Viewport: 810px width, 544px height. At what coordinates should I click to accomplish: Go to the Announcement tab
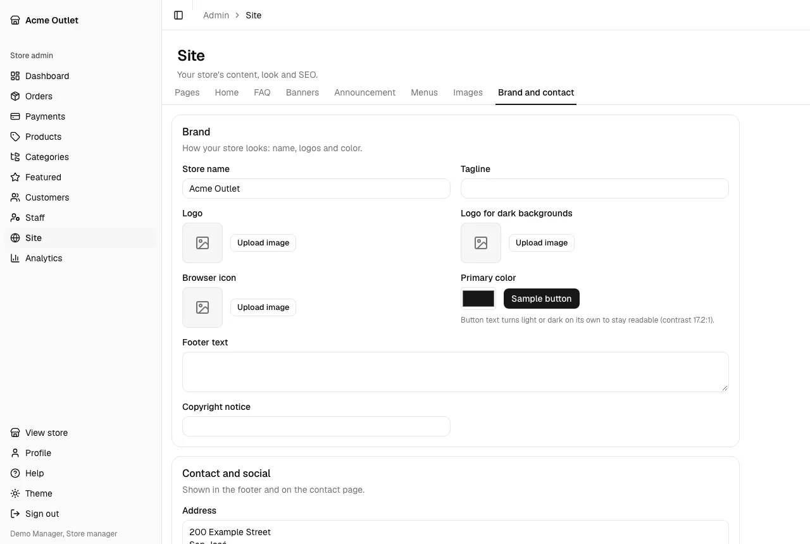[x=365, y=92]
